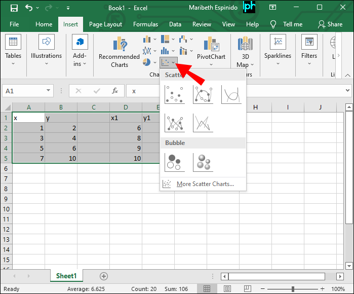Insert Statistic Chart icon
Screen dimensions: 354x294
(x=165, y=51)
